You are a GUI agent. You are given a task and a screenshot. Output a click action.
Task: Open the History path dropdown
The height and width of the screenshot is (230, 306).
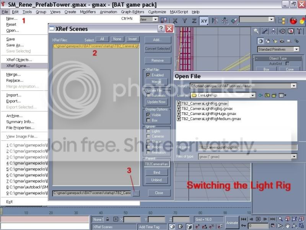pyautogui.click(x=293, y=85)
